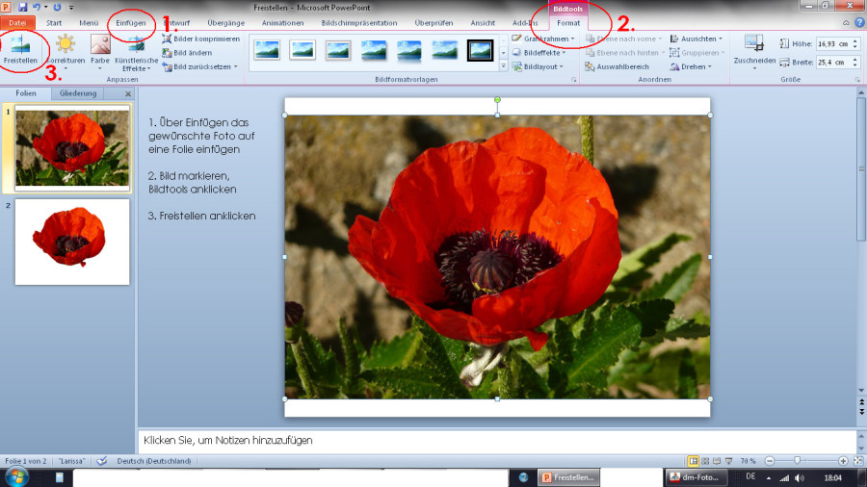This screenshot has height=487, width=867.
Task: Expand the Drehen rotate dropdown
Action: [696, 67]
